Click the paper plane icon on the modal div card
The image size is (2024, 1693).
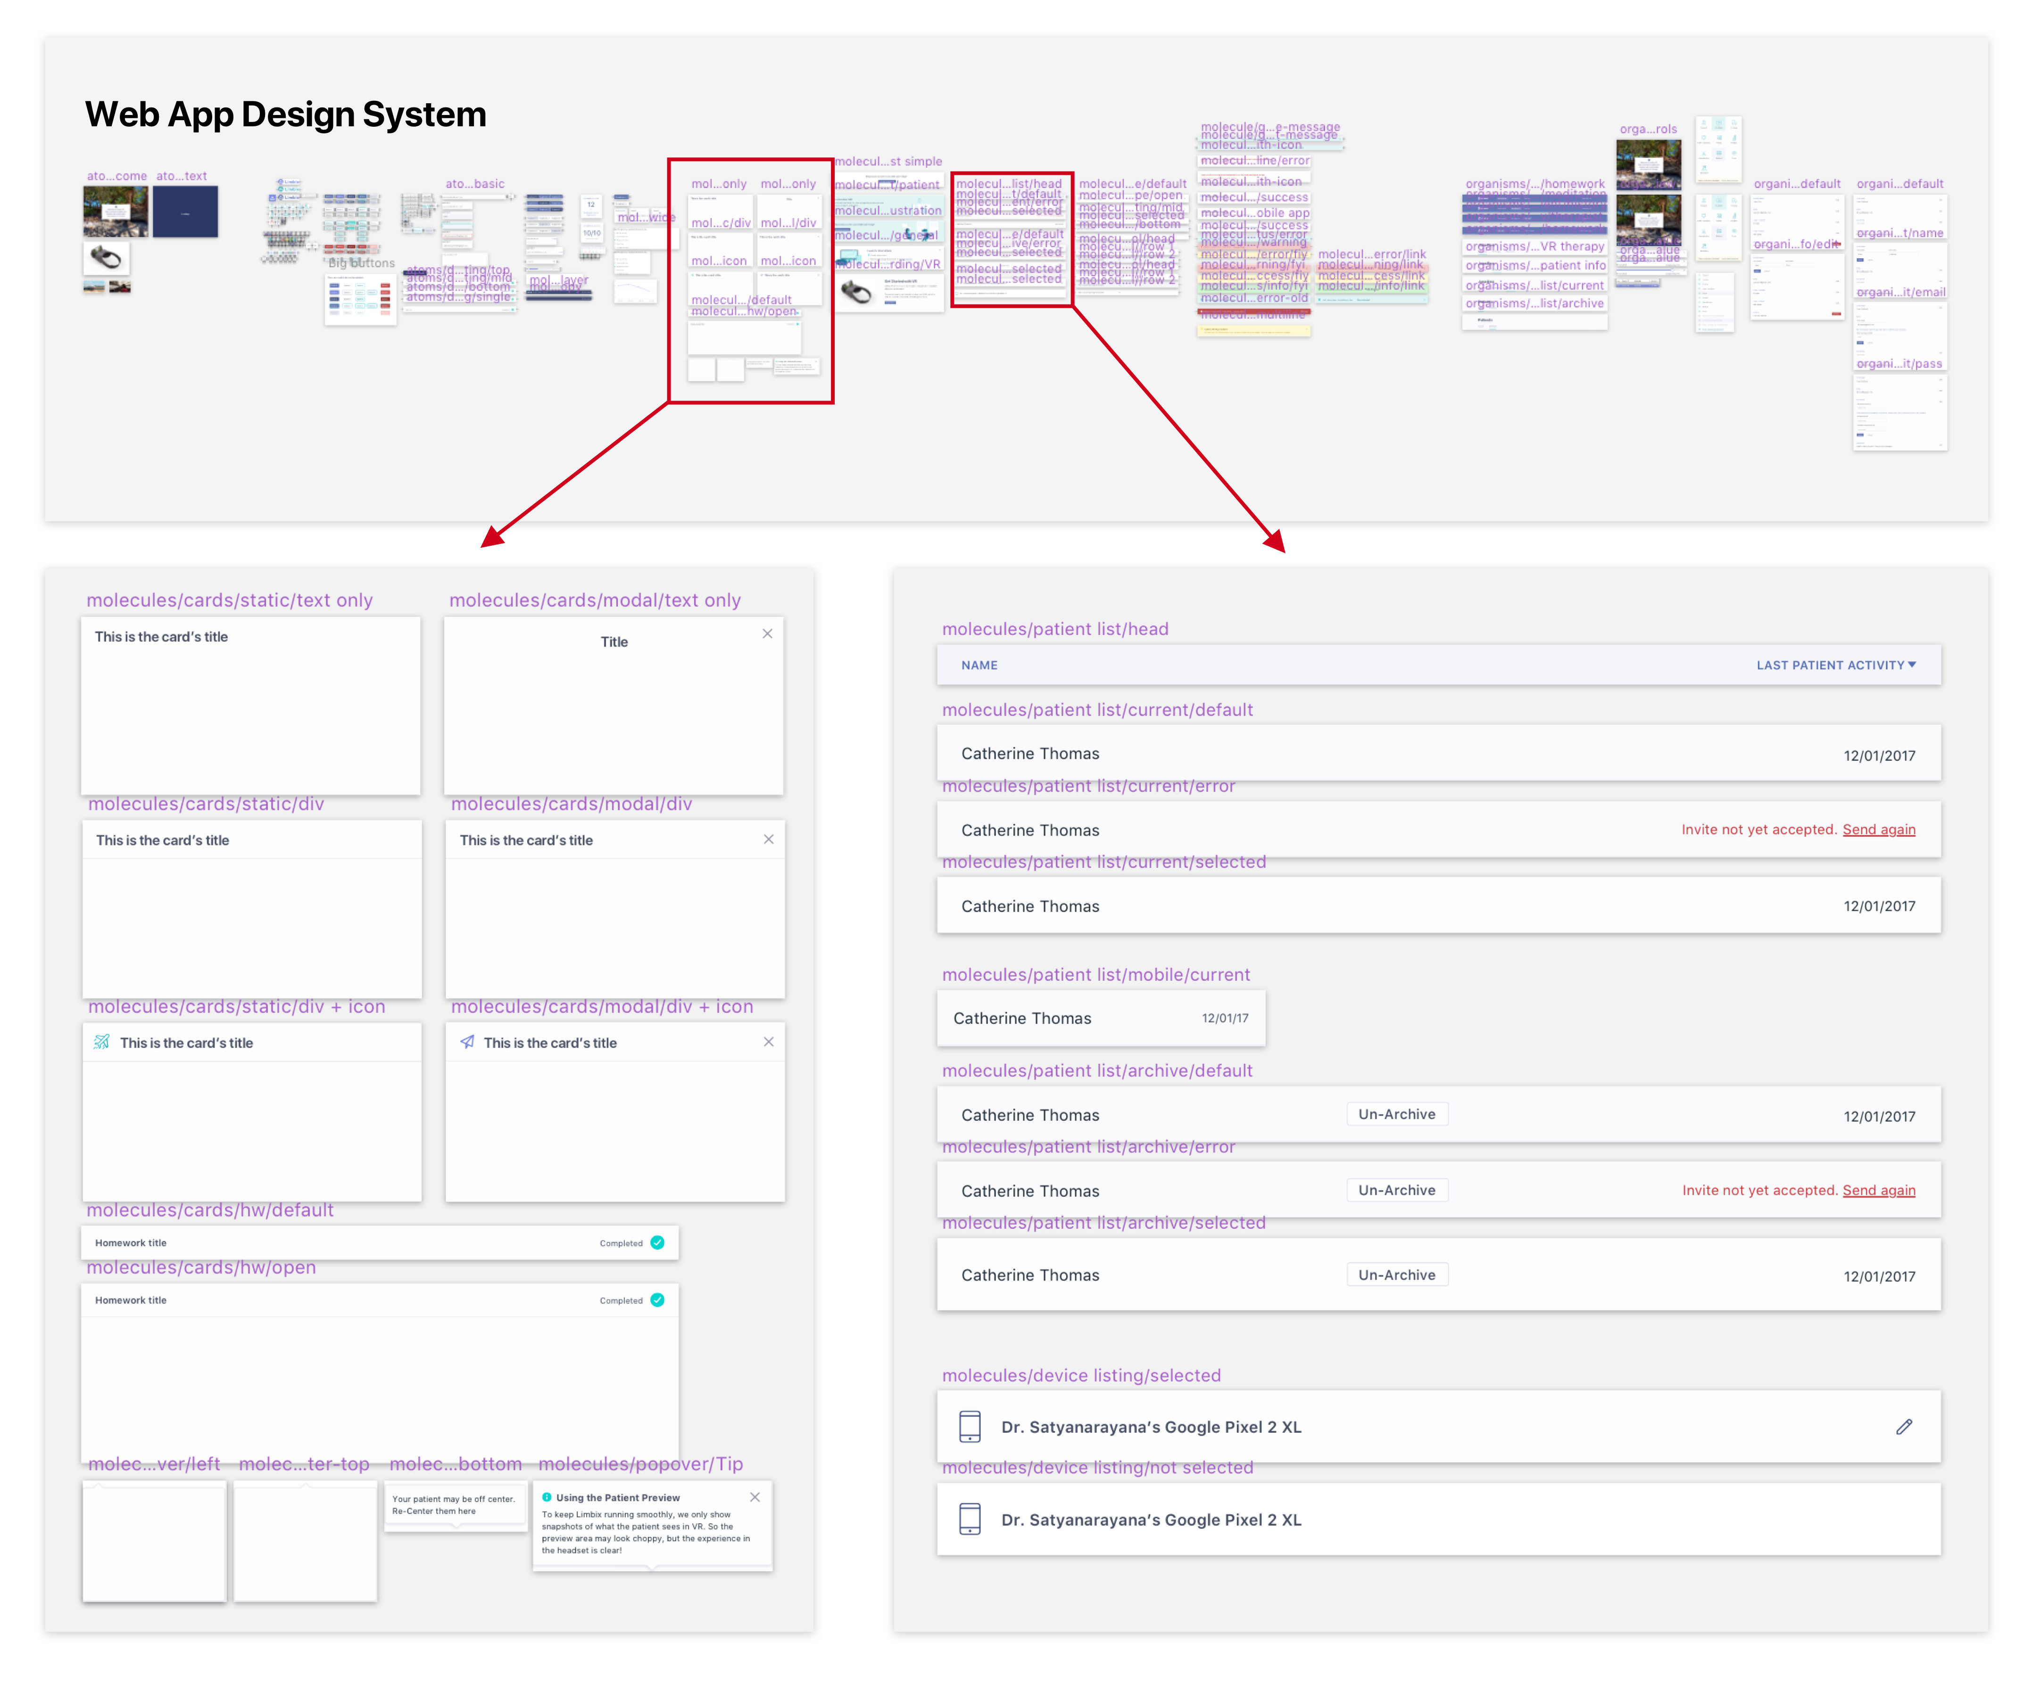[469, 1042]
